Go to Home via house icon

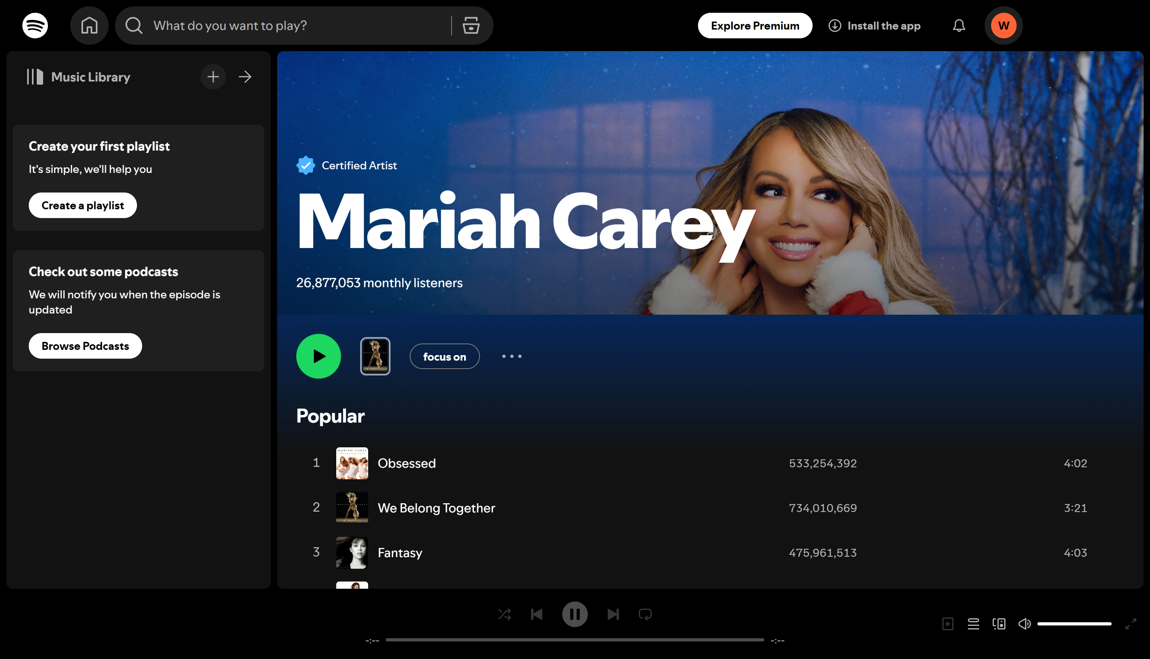89,25
